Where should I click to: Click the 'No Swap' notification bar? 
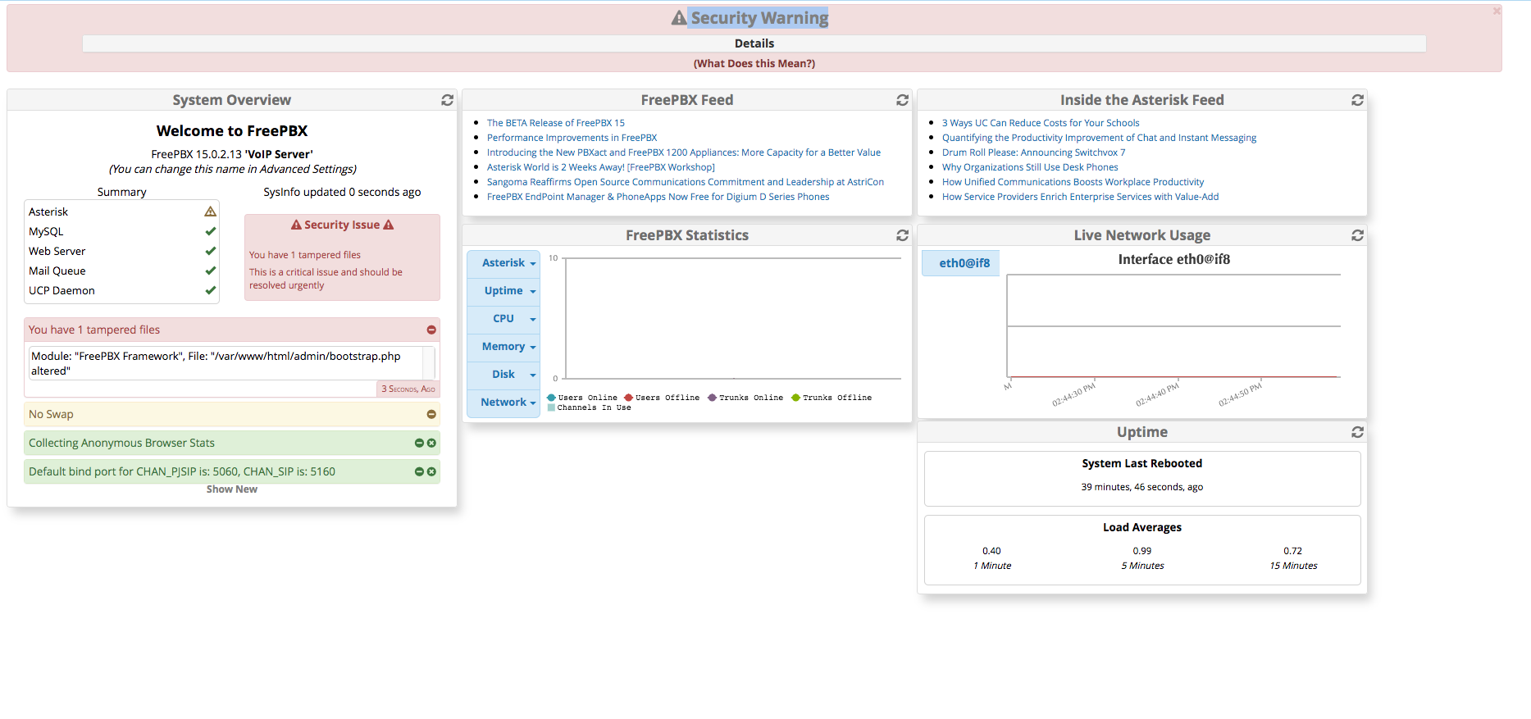pyautogui.click(x=232, y=414)
